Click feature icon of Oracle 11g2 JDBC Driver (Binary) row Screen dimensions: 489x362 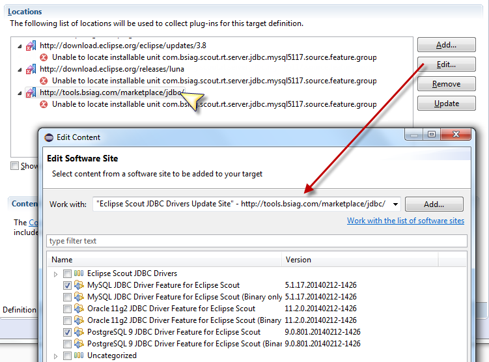pos(79,320)
